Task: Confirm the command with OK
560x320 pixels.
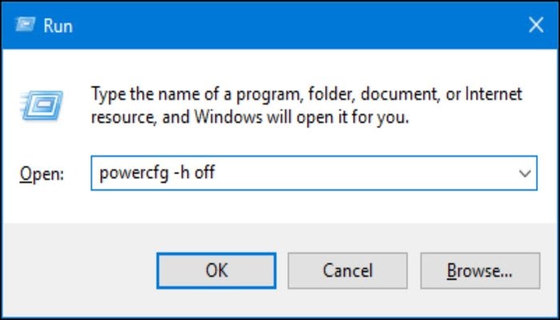Action: [x=217, y=270]
